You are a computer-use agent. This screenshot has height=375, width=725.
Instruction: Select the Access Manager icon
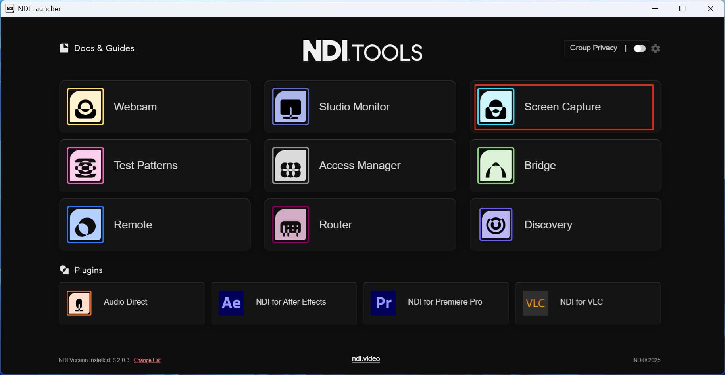click(x=290, y=166)
